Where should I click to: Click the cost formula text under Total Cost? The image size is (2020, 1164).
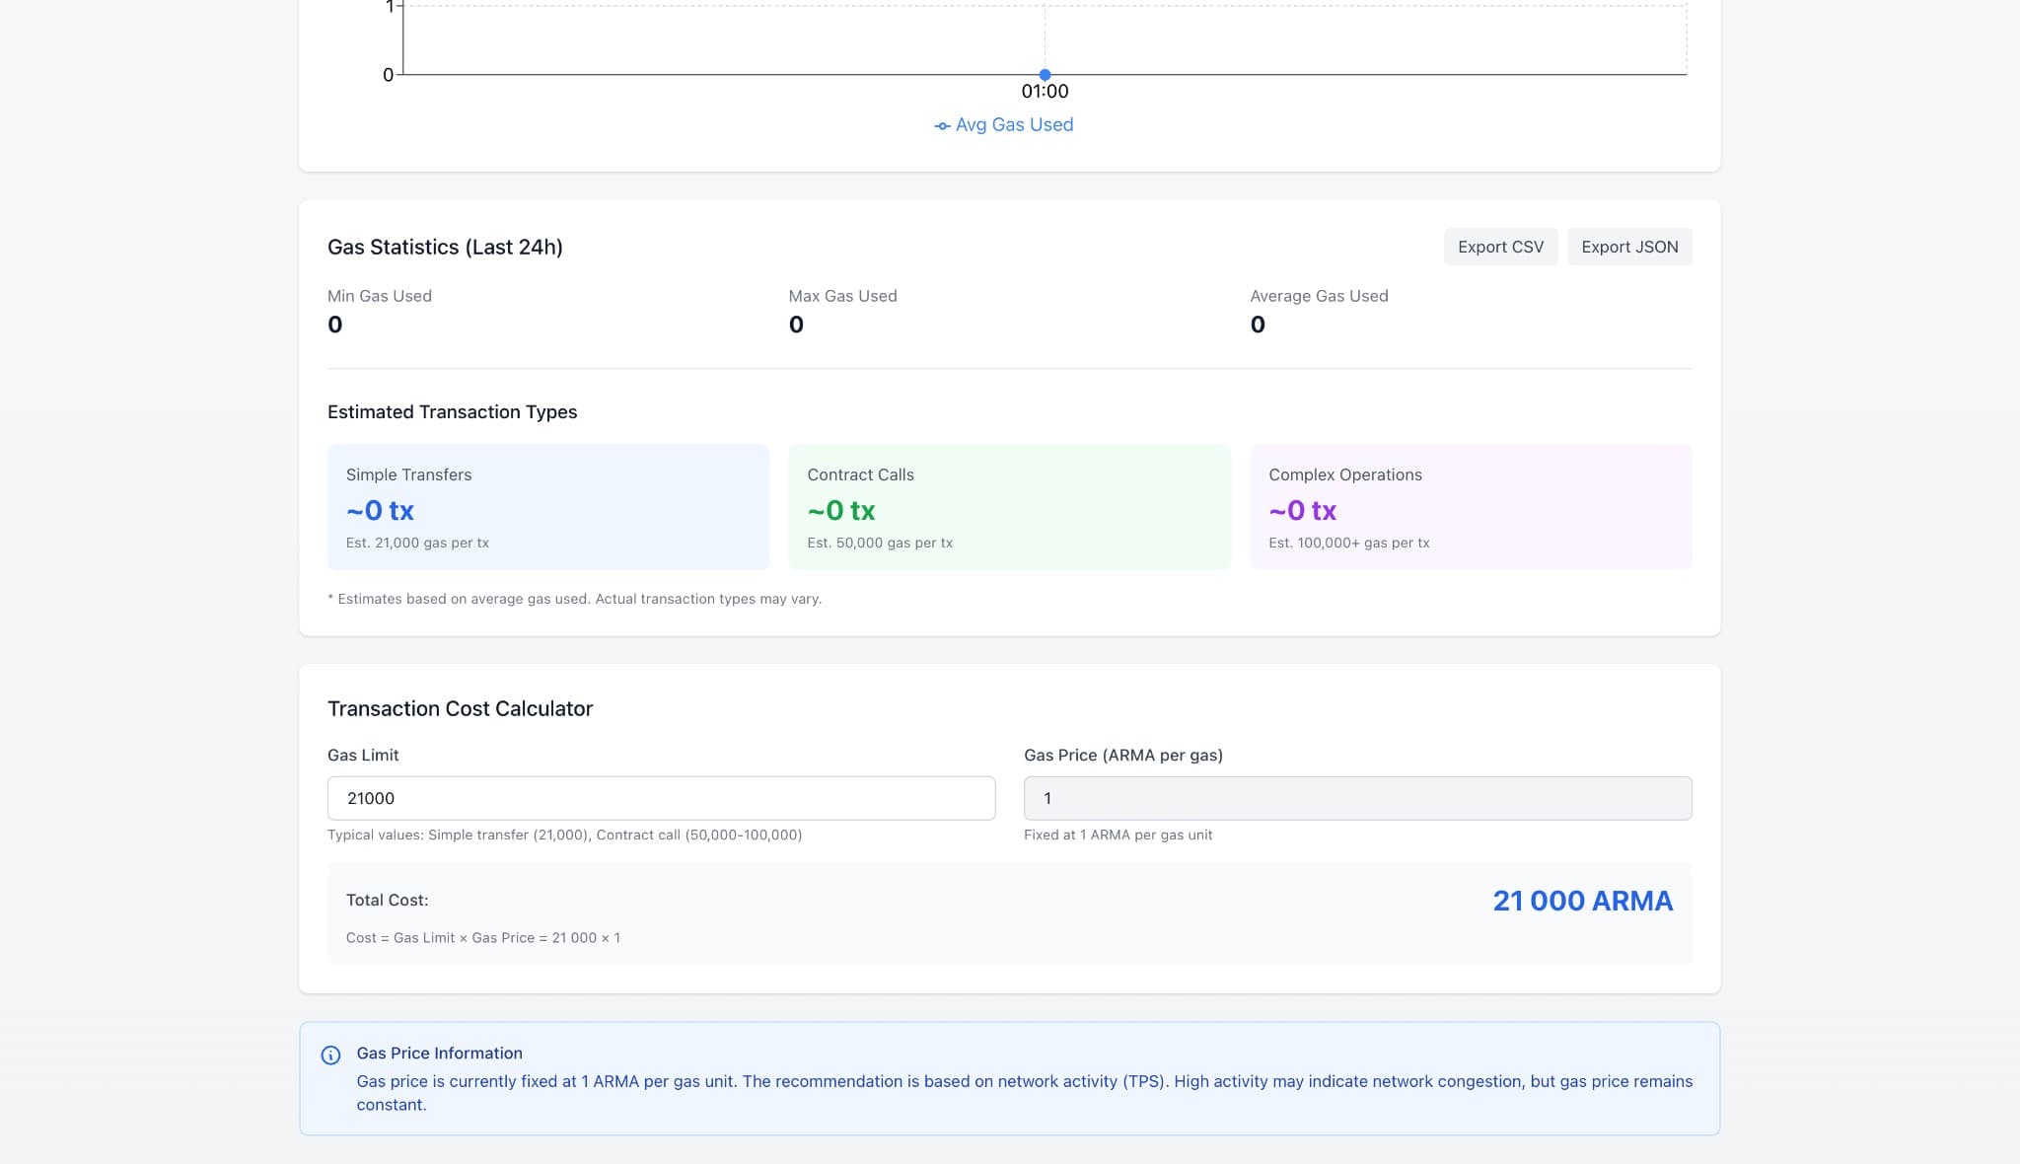point(483,937)
